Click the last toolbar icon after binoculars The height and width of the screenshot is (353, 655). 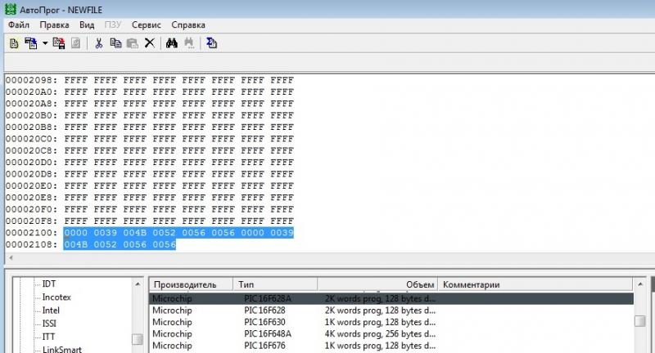click(x=211, y=43)
